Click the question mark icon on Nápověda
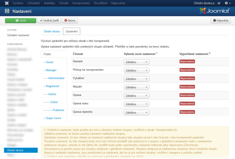The image size is (235, 159). coord(214,20)
